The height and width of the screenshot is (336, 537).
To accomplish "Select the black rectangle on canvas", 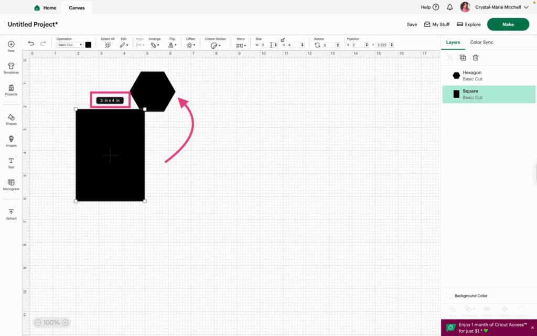I will 110,155.
